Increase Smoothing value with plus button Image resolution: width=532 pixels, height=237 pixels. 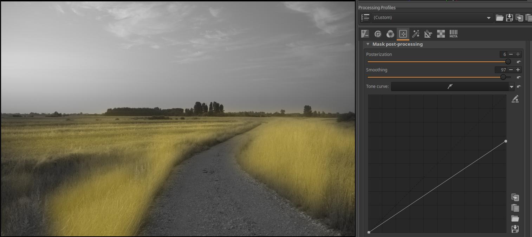tap(518, 70)
